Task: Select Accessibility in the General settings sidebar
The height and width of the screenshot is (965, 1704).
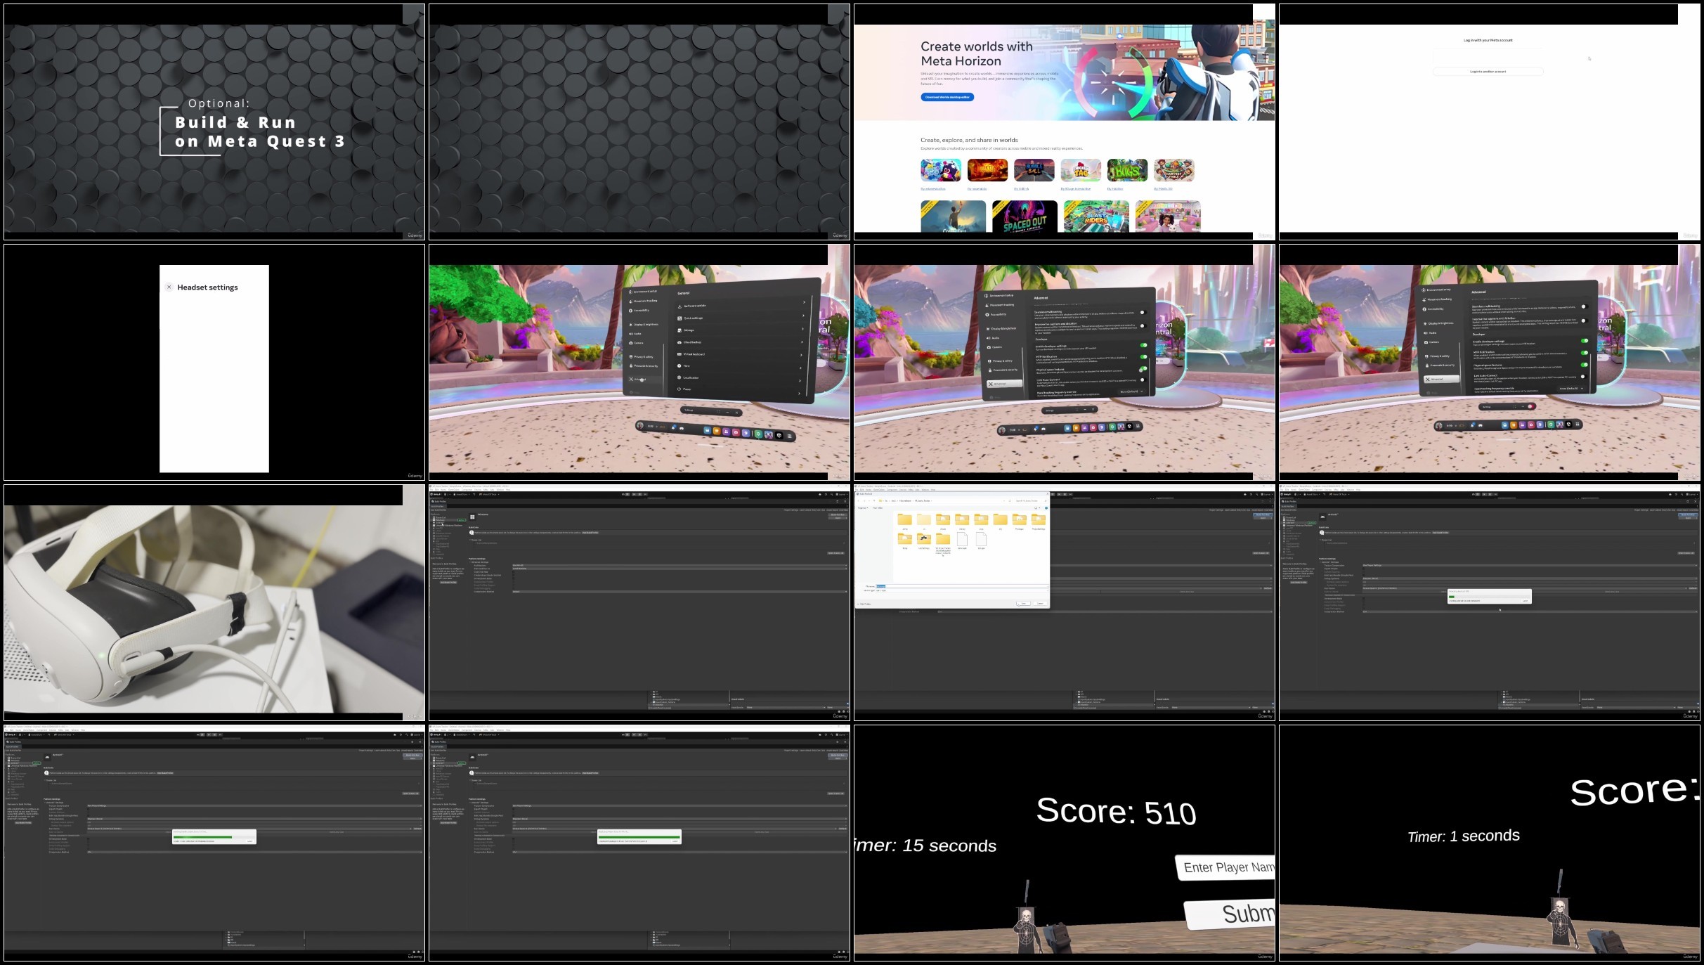Action: coord(641,310)
